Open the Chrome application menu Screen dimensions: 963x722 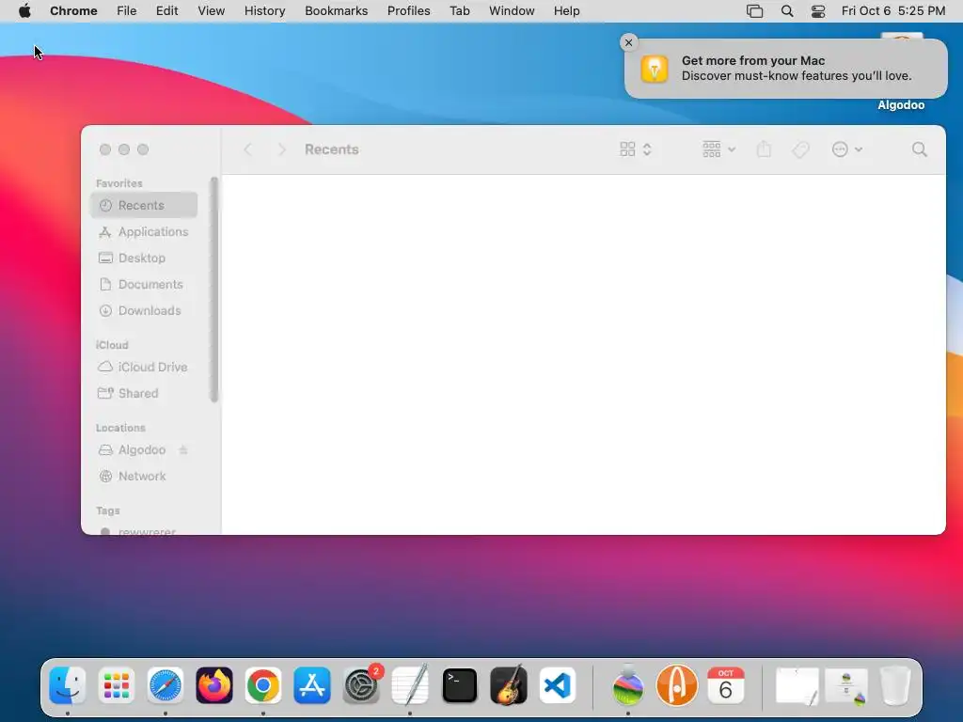[73, 11]
